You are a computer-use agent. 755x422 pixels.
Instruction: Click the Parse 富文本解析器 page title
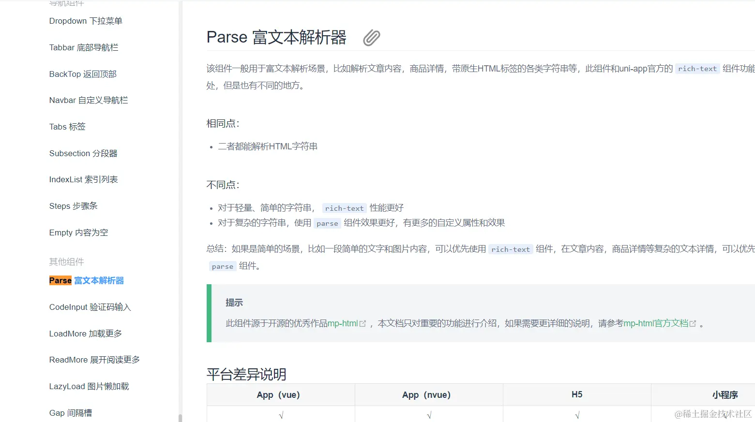pos(276,37)
